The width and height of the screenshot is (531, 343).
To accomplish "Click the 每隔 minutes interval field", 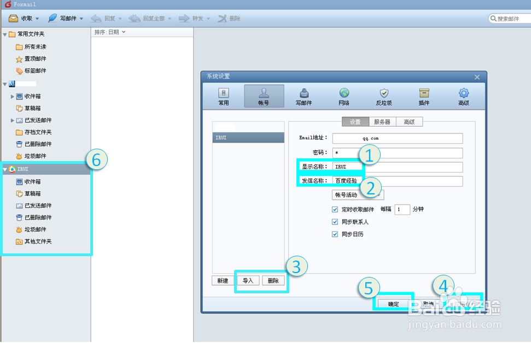I will click(x=402, y=209).
